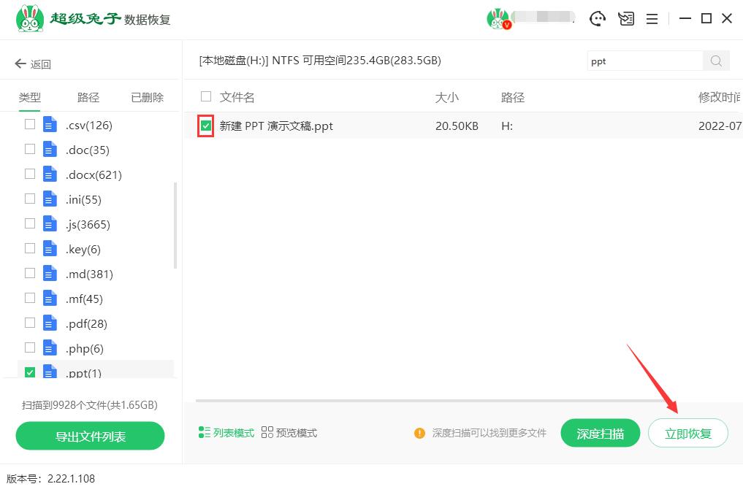Screen dimensions: 743x492
Task: Click the user avatar in the title bar
Action: click(499, 19)
